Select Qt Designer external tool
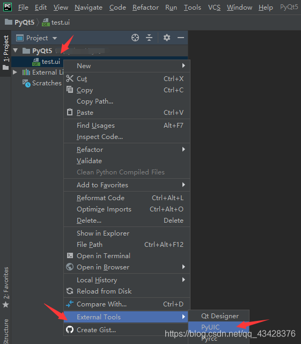The height and width of the screenshot is (344, 301). [x=219, y=316]
